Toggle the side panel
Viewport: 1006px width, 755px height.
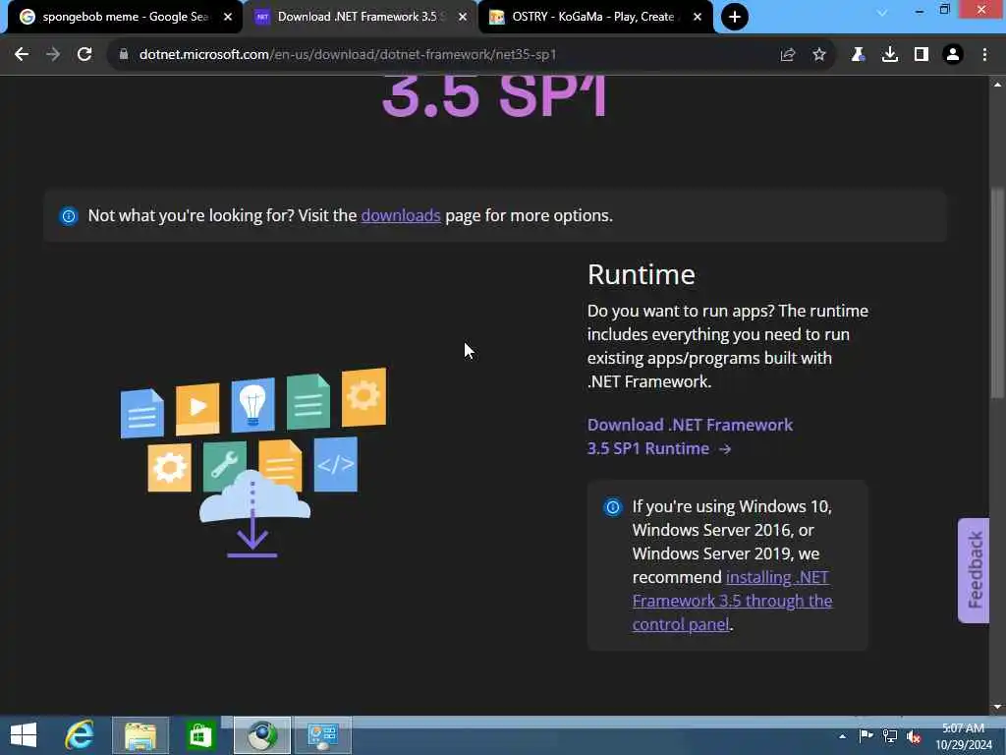(922, 55)
